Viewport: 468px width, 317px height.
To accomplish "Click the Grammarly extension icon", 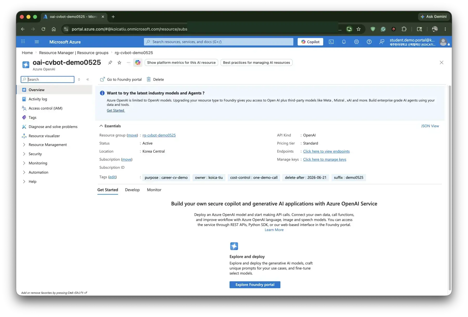I will [x=383, y=29].
